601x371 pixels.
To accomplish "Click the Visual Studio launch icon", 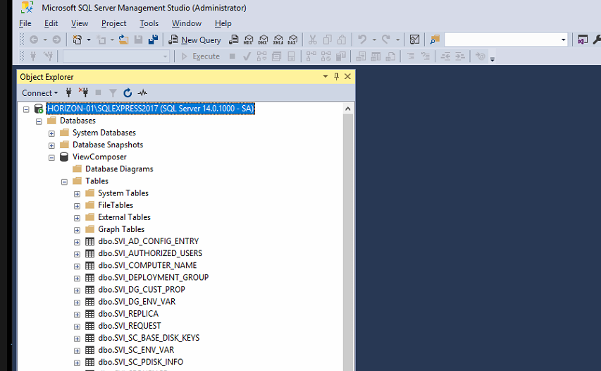I will click(x=583, y=39).
